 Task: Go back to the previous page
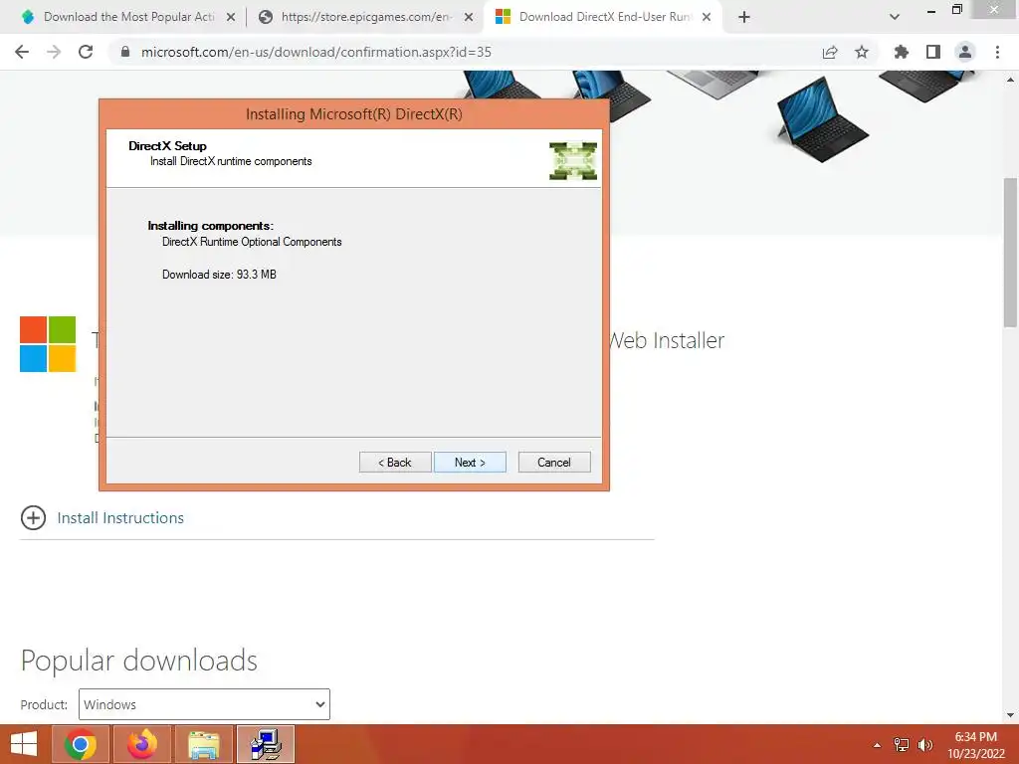(x=22, y=52)
